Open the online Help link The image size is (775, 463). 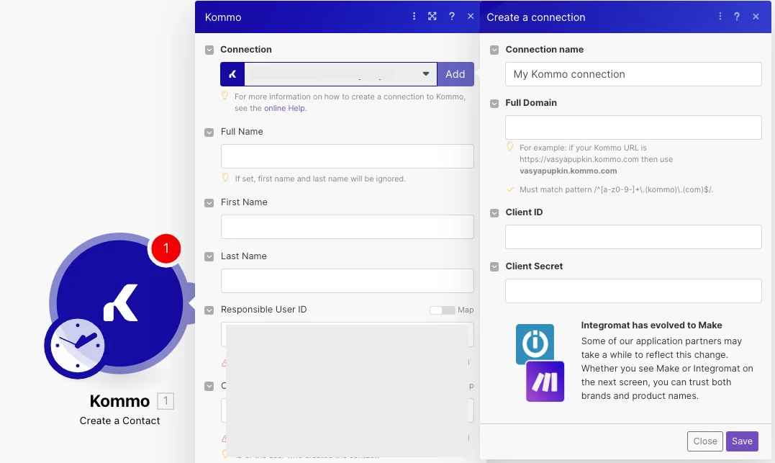pos(284,108)
